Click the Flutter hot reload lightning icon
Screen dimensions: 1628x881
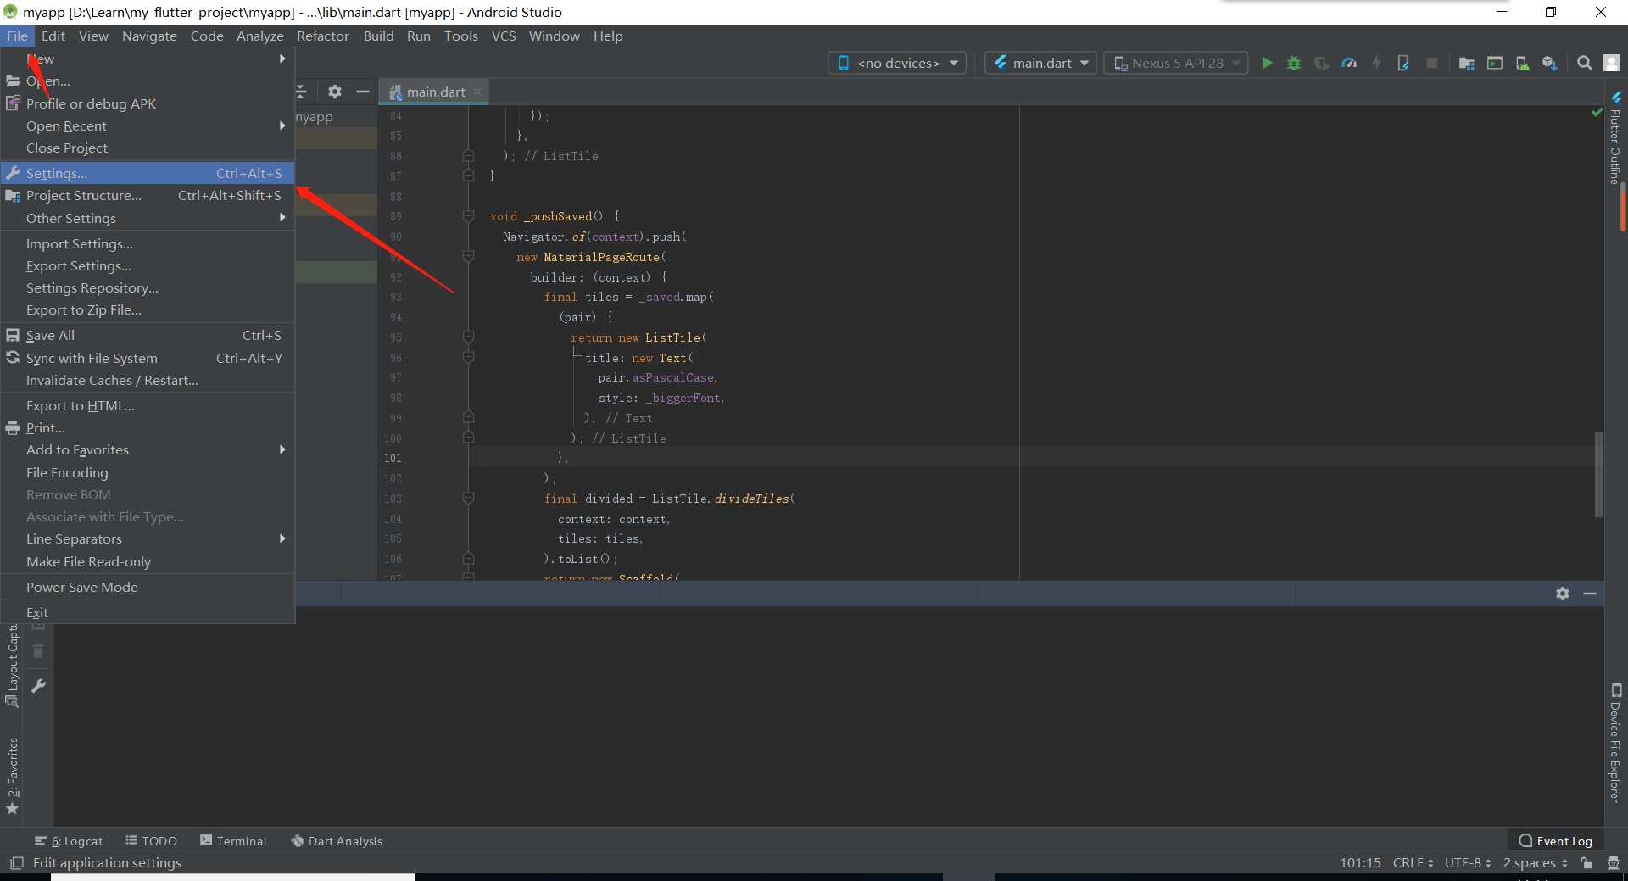pos(1376,63)
